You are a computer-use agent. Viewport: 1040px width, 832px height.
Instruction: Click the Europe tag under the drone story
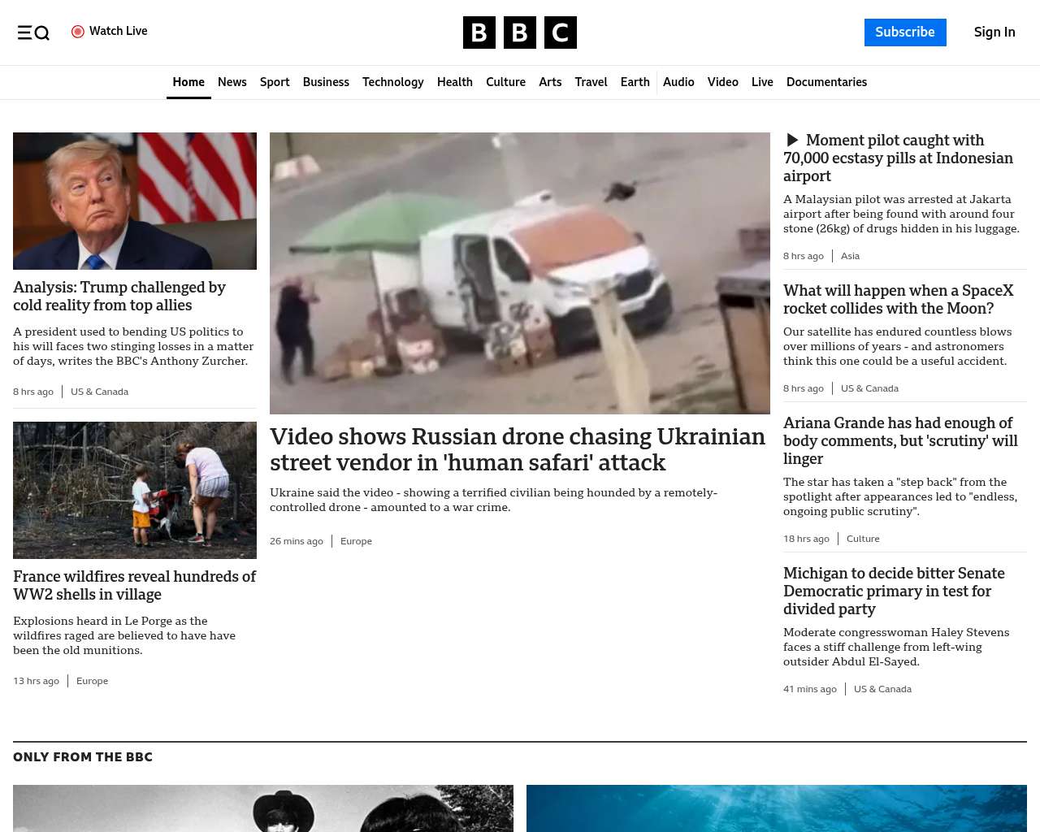356,541
